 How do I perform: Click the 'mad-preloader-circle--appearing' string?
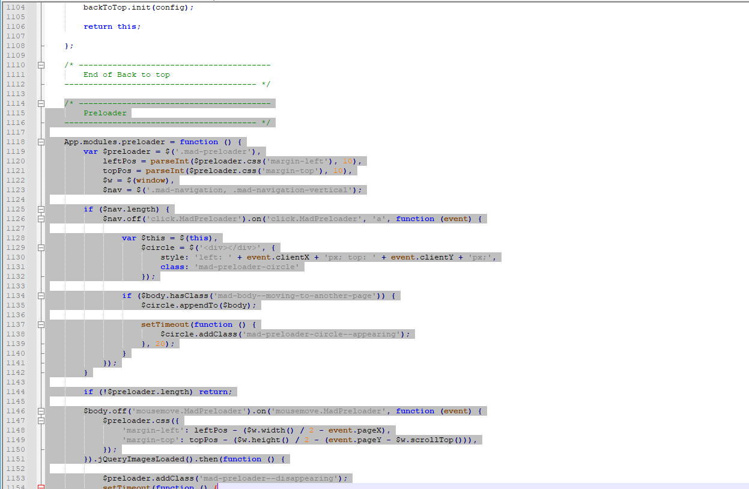pyautogui.click(x=321, y=334)
